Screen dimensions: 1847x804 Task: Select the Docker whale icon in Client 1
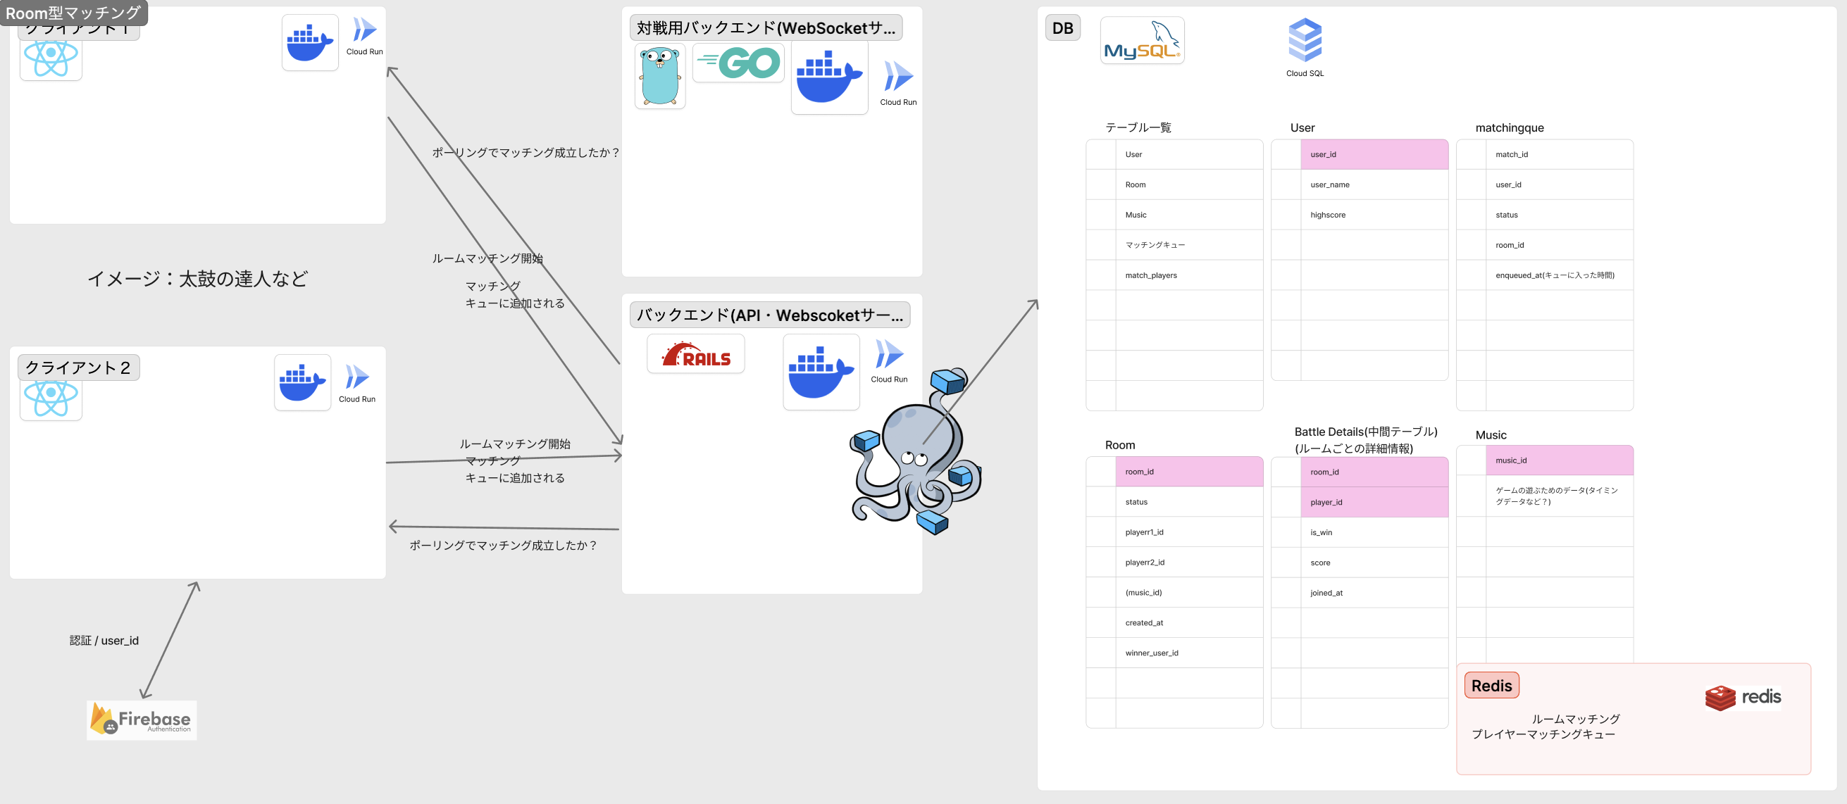(x=310, y=42)
